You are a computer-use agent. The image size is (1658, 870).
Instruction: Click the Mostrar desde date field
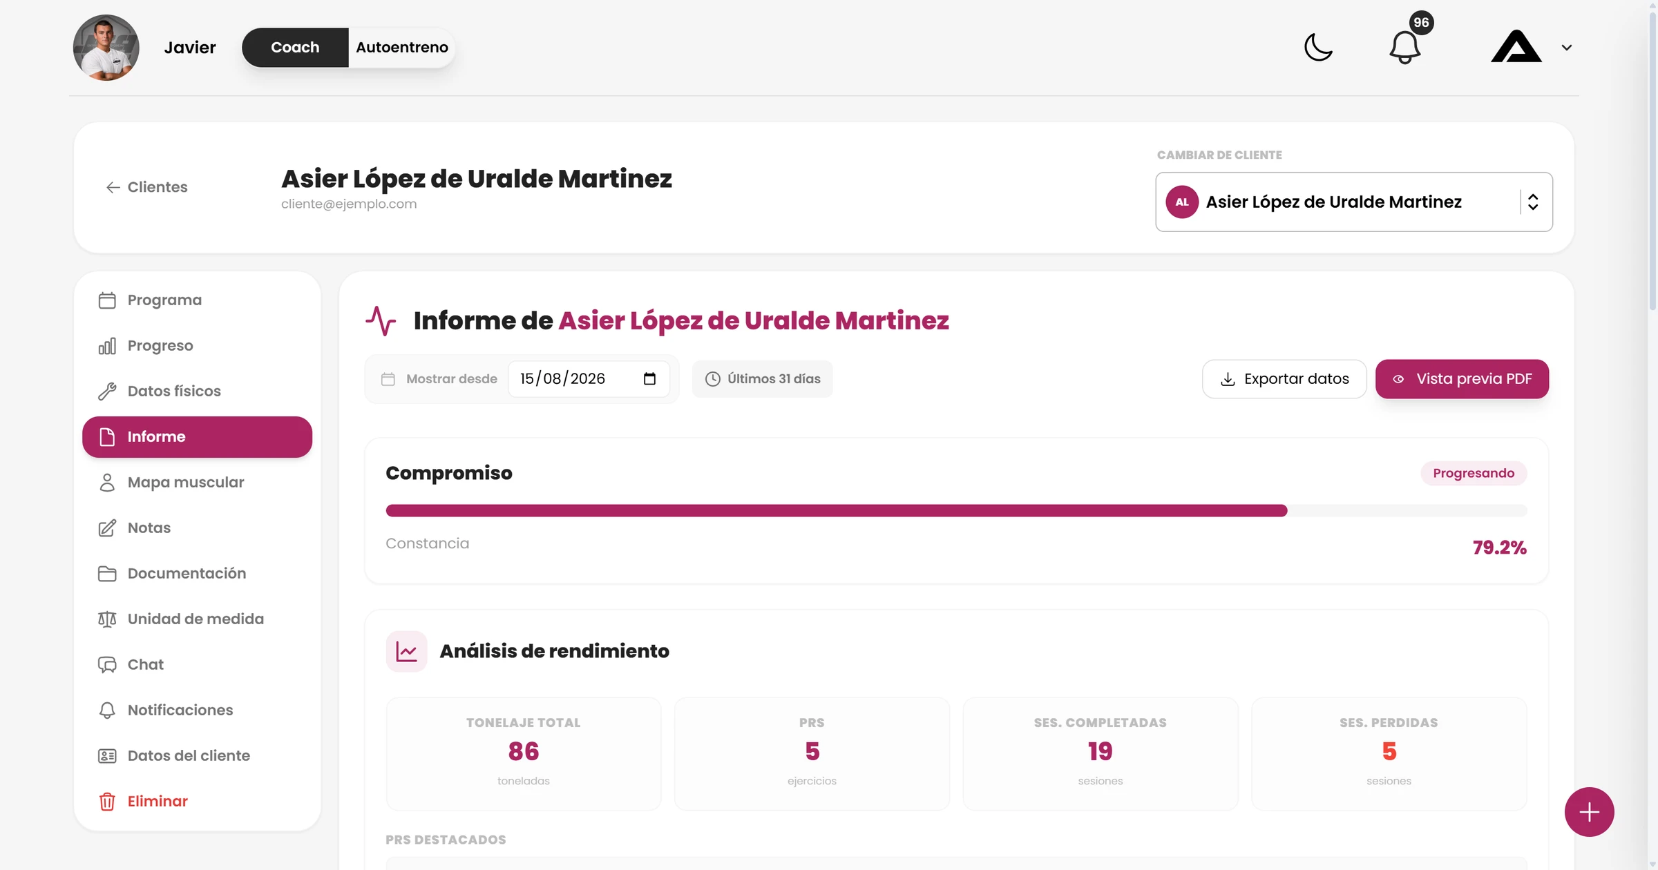[x=589, y=379]
